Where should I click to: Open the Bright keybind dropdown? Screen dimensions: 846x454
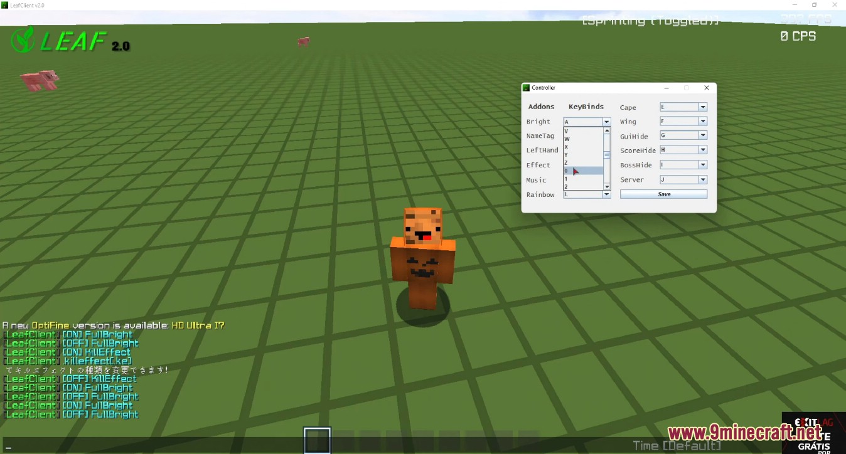tap(587, 122)
